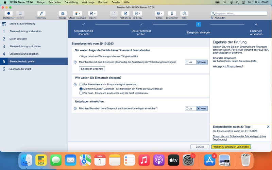Open the WISO Steuer 2024 app menu

click(21, 2)
